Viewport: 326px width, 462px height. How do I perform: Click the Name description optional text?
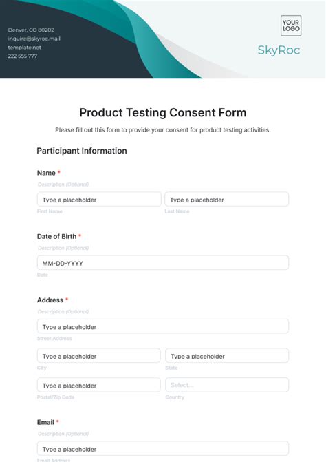point(63,185)
